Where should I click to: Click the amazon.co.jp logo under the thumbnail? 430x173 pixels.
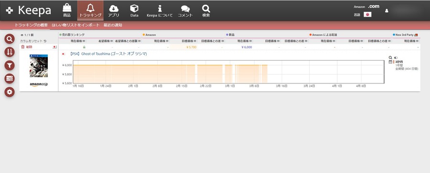[x=39, y=84]
